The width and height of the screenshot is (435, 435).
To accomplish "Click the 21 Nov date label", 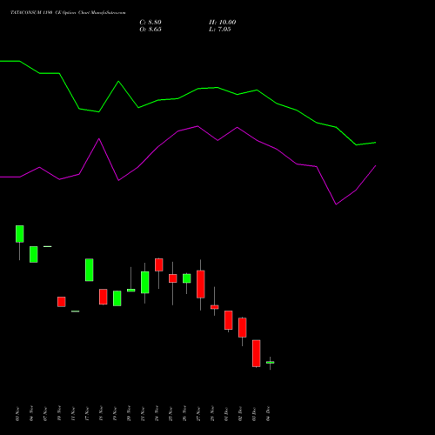I will (143, 414).
